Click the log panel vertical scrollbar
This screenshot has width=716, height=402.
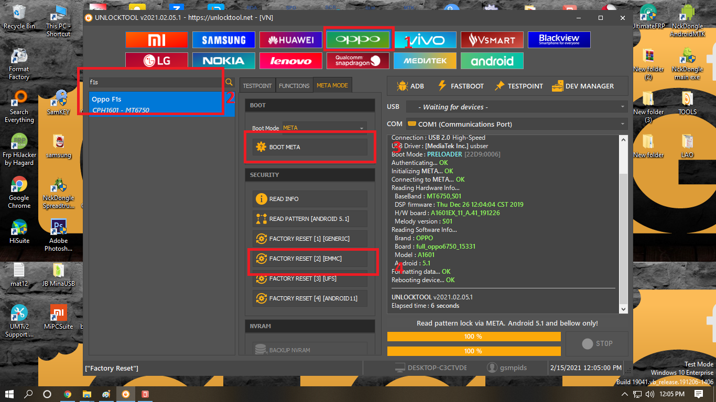pyautogui.click(x=623, y=224)
